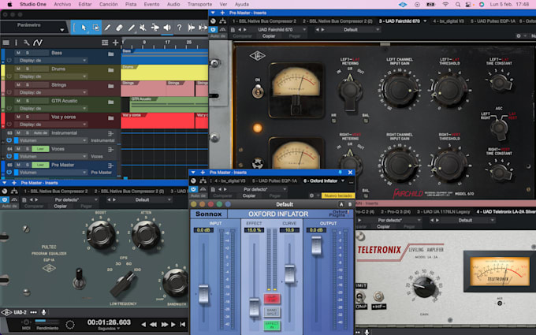The width and height of the screenshot is (536, 335).
Task: Open the Transporte menu
Action: click(199, 5)
